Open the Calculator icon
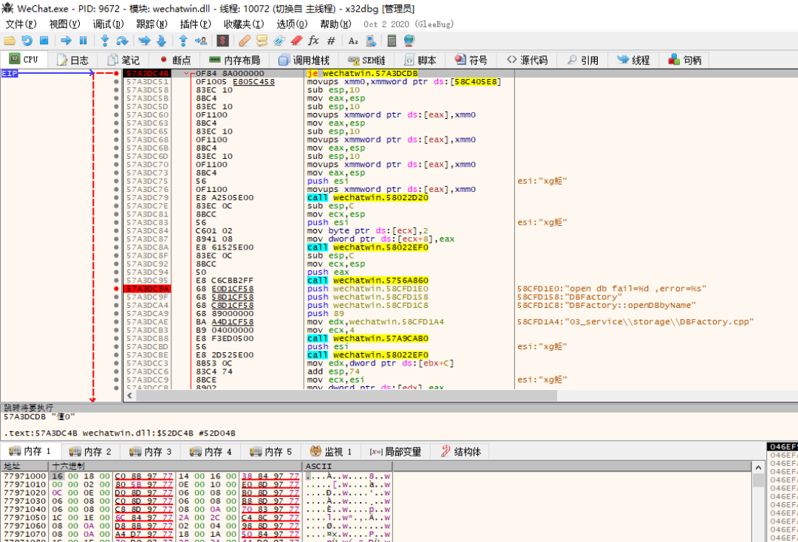 392,41
